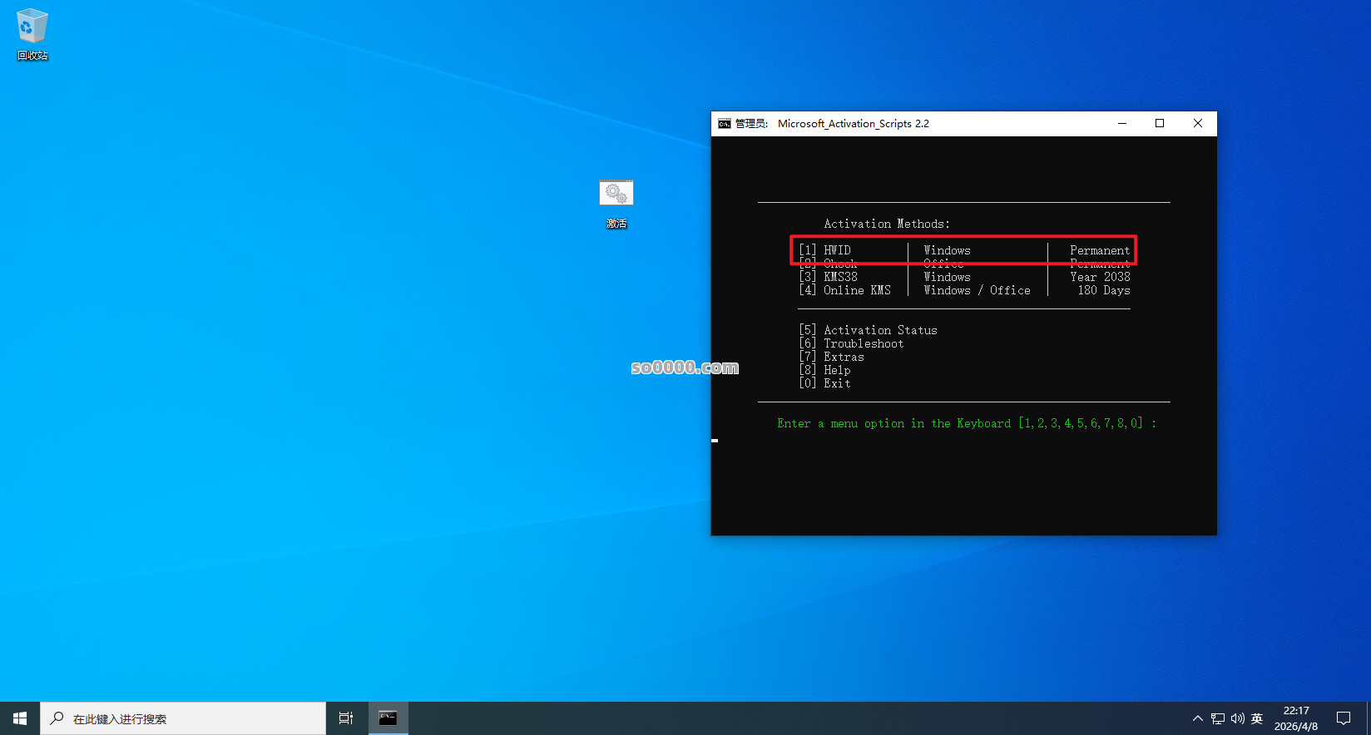The height and width of the screenshot is (735, 1371).
Task: Click the taskbar search input box
Action: (x=183, y=718)
